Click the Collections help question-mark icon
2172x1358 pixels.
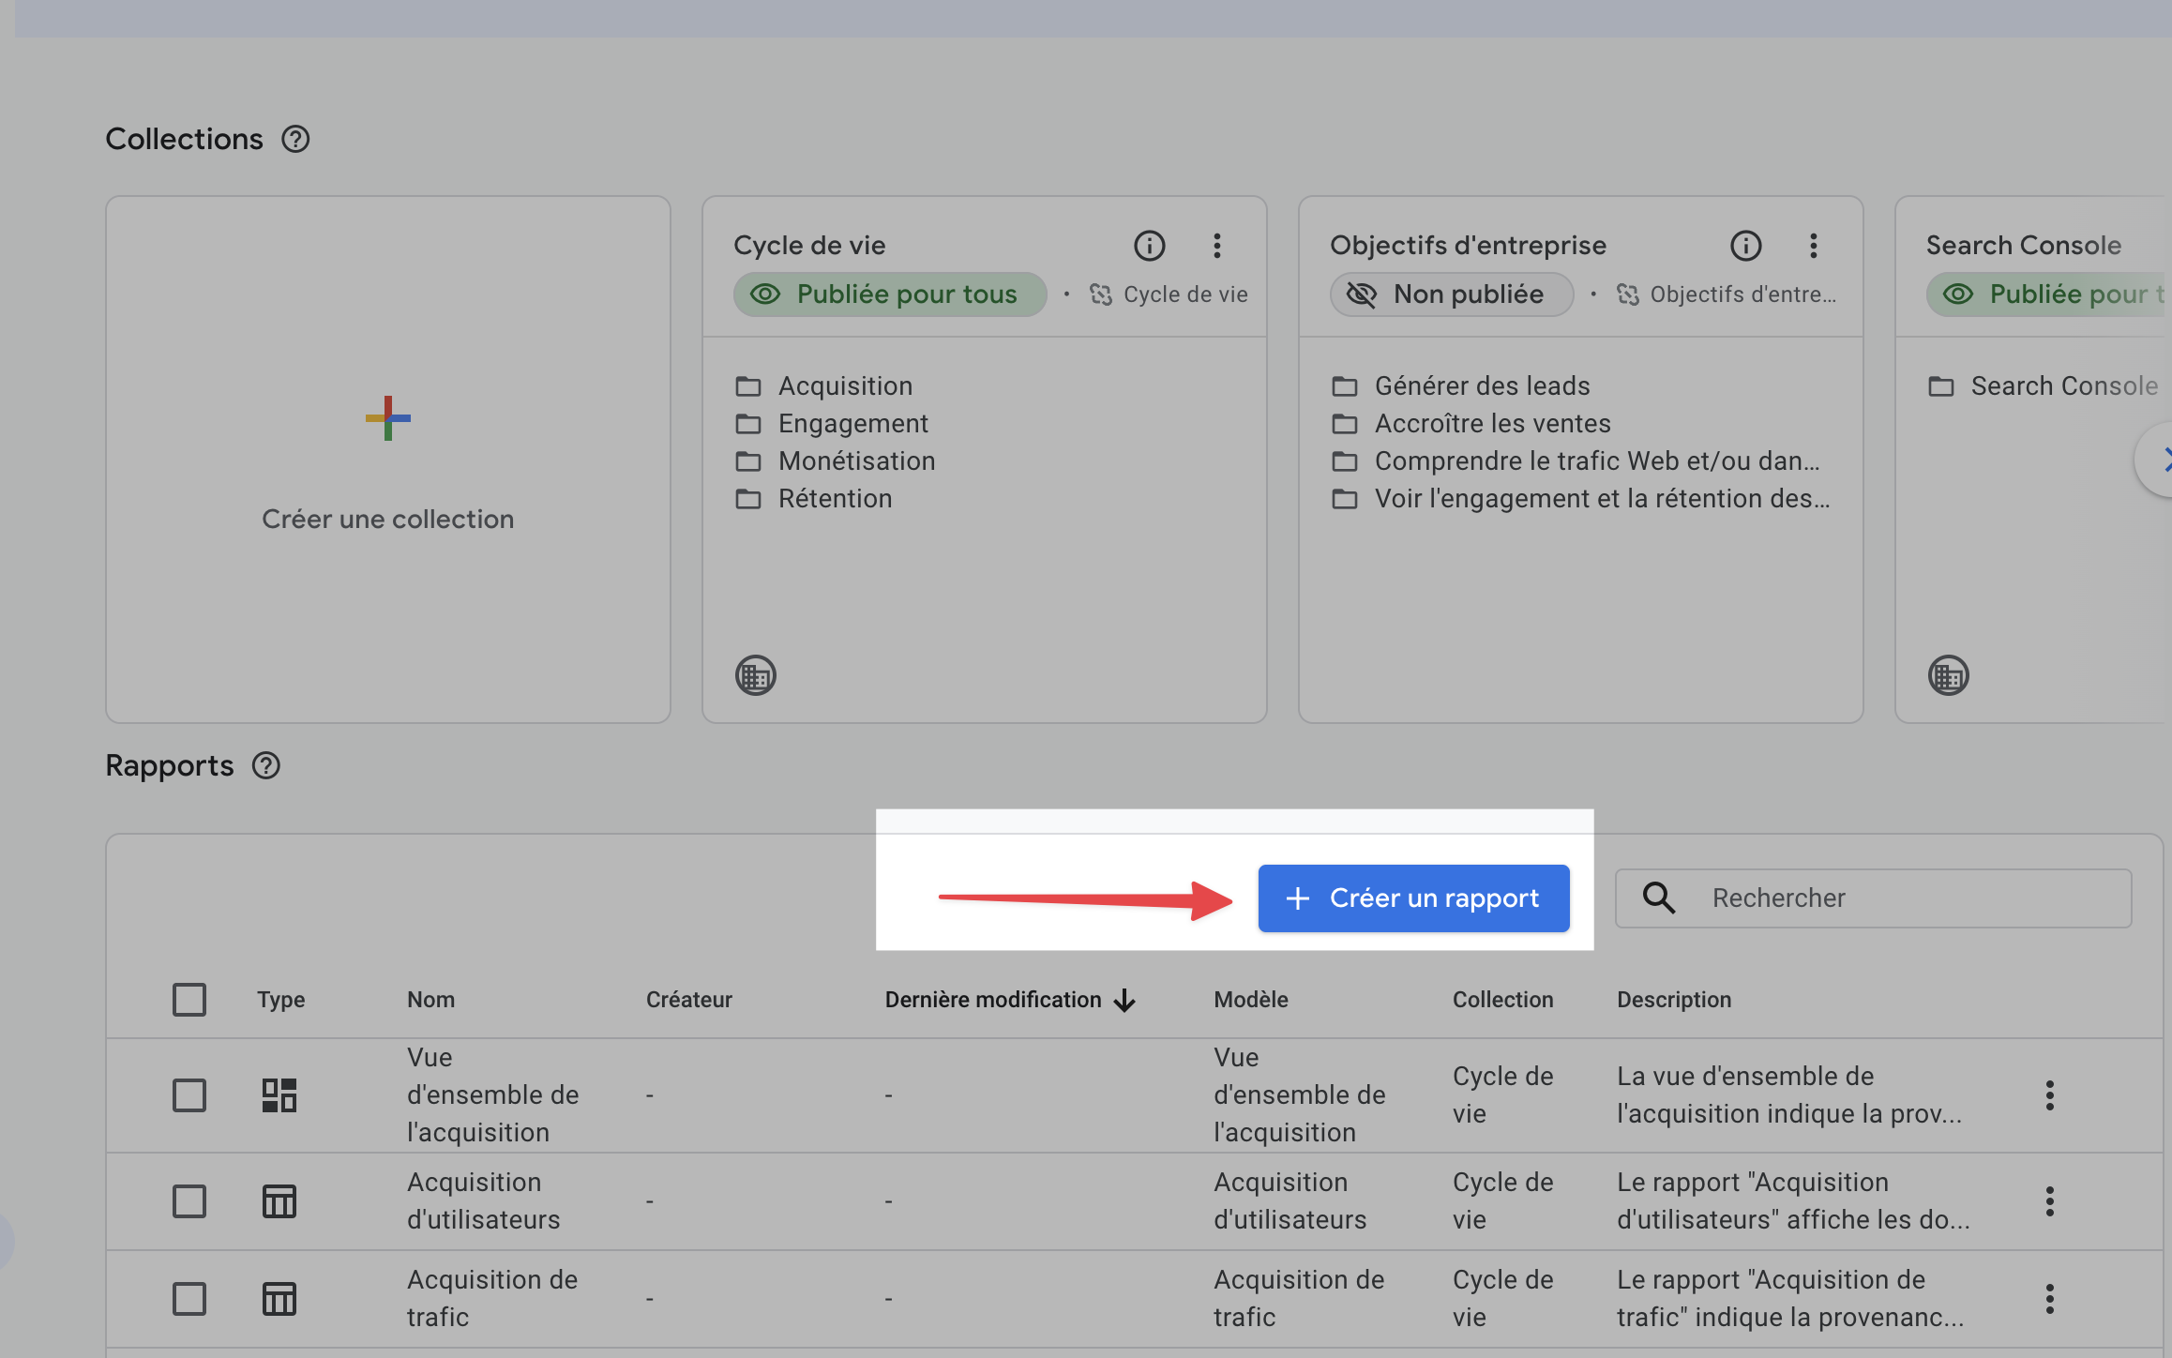pyautogui.click(x=295, y=139)
